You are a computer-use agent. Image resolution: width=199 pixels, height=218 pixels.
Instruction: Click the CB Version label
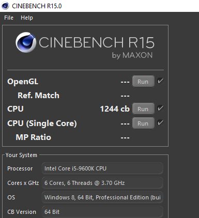pos(22,212)
